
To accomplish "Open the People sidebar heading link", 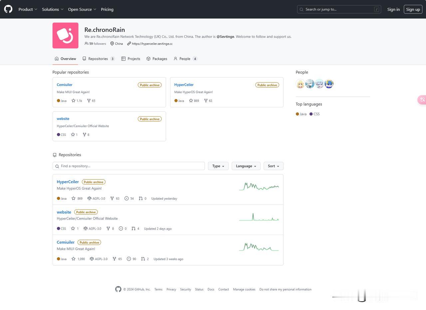I will pos(302,72).
